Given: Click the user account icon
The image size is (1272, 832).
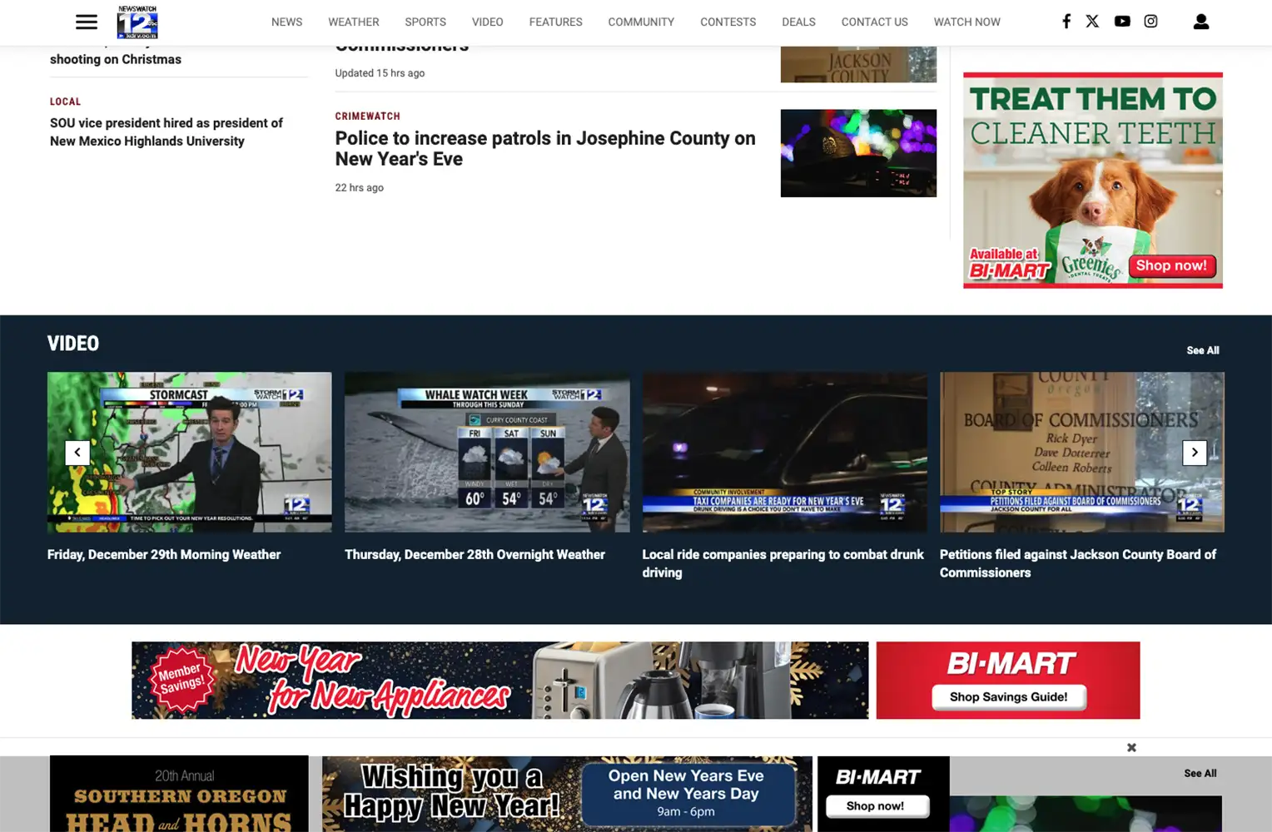Looking at the screenshot, I should 1200,22.
